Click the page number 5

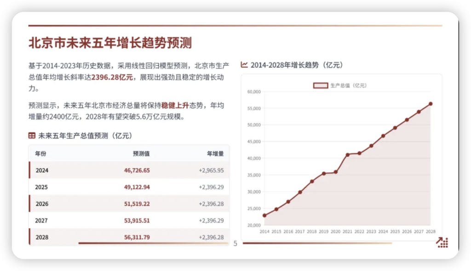235,243
